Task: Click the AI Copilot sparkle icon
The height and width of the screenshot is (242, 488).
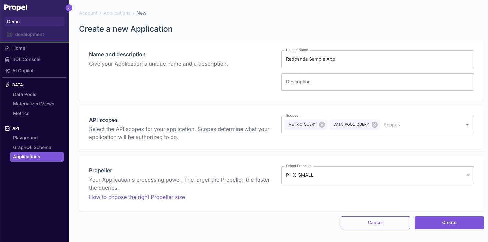Action: 7,71
